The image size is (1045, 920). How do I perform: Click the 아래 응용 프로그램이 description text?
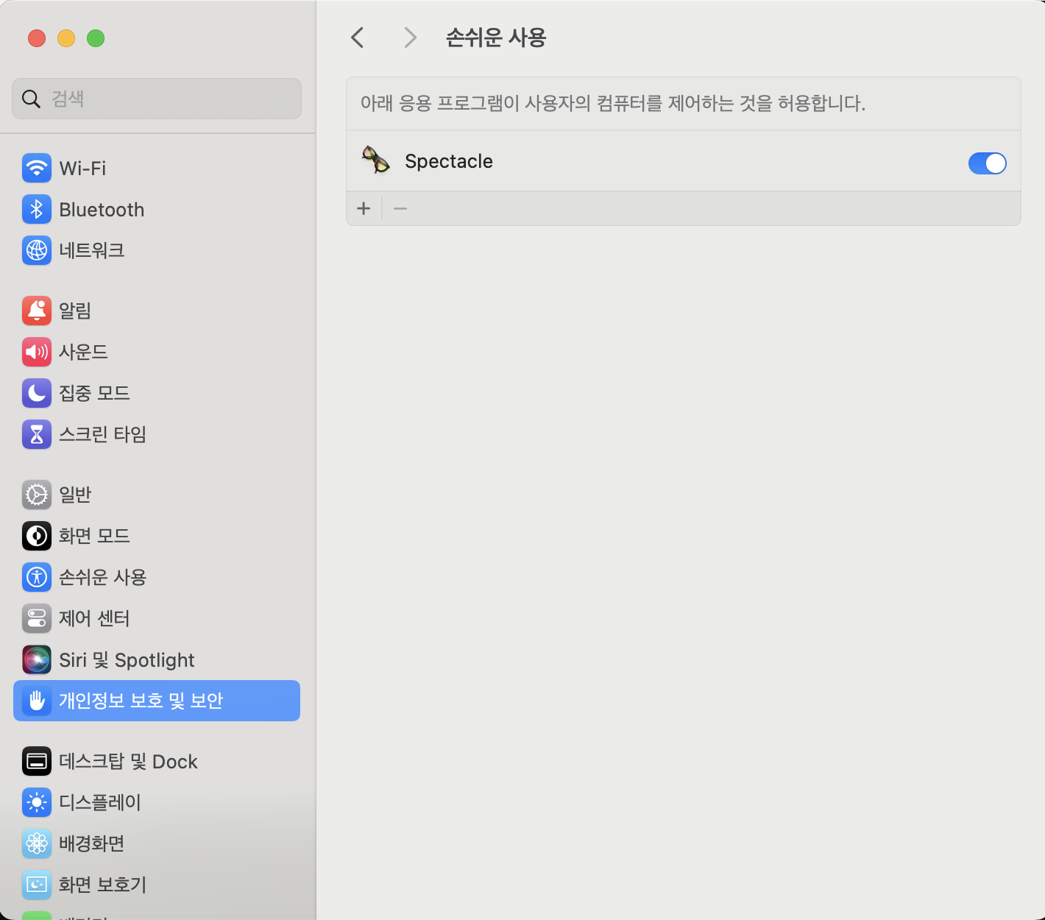pos(612,103)
